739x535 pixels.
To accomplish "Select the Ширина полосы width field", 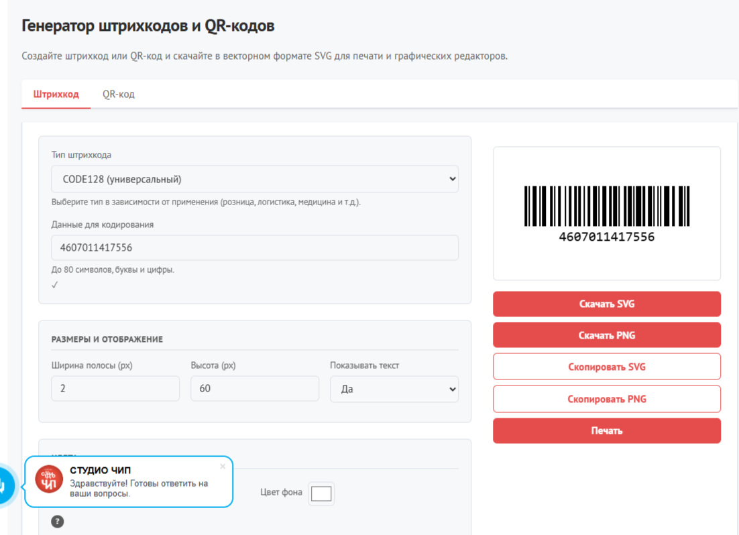I will pyautogui.click(x=115, y=389).
